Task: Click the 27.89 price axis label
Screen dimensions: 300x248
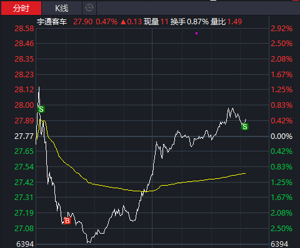Action: (x=24, y=121)
